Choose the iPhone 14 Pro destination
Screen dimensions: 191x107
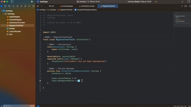[x=94, y=1]
